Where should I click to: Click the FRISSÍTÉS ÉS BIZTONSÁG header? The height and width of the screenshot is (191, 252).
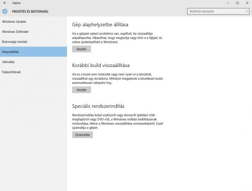[x=30, y=12]
